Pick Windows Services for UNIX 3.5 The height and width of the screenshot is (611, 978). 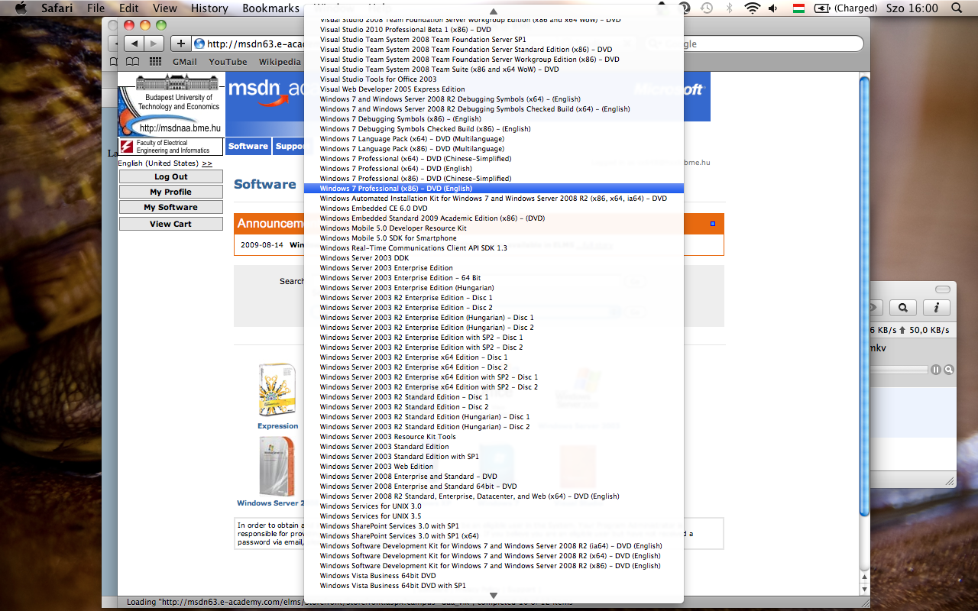494,516
